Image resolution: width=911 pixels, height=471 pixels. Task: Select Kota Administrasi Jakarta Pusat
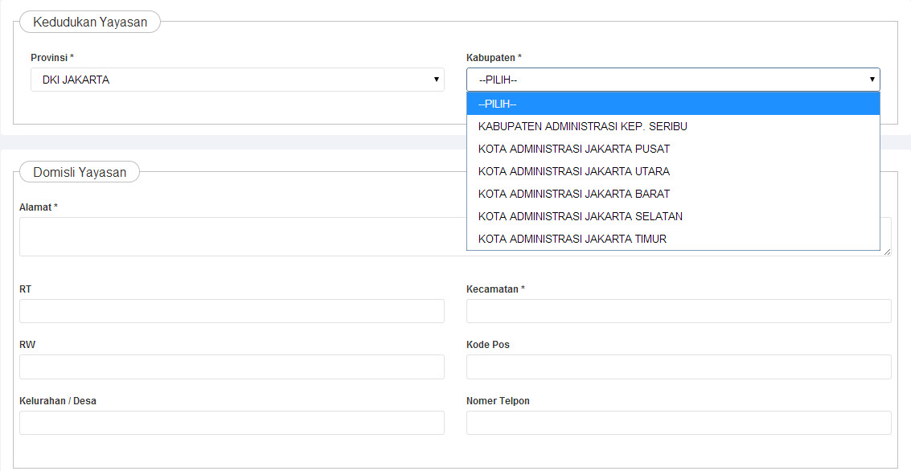point(573,149)
